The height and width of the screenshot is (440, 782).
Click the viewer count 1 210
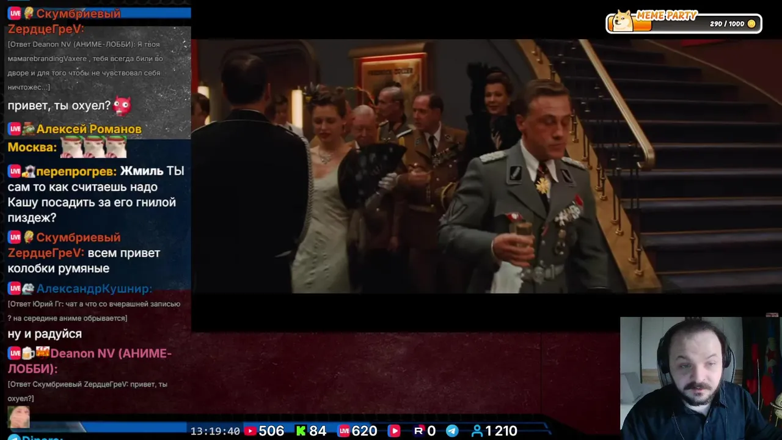502,431
